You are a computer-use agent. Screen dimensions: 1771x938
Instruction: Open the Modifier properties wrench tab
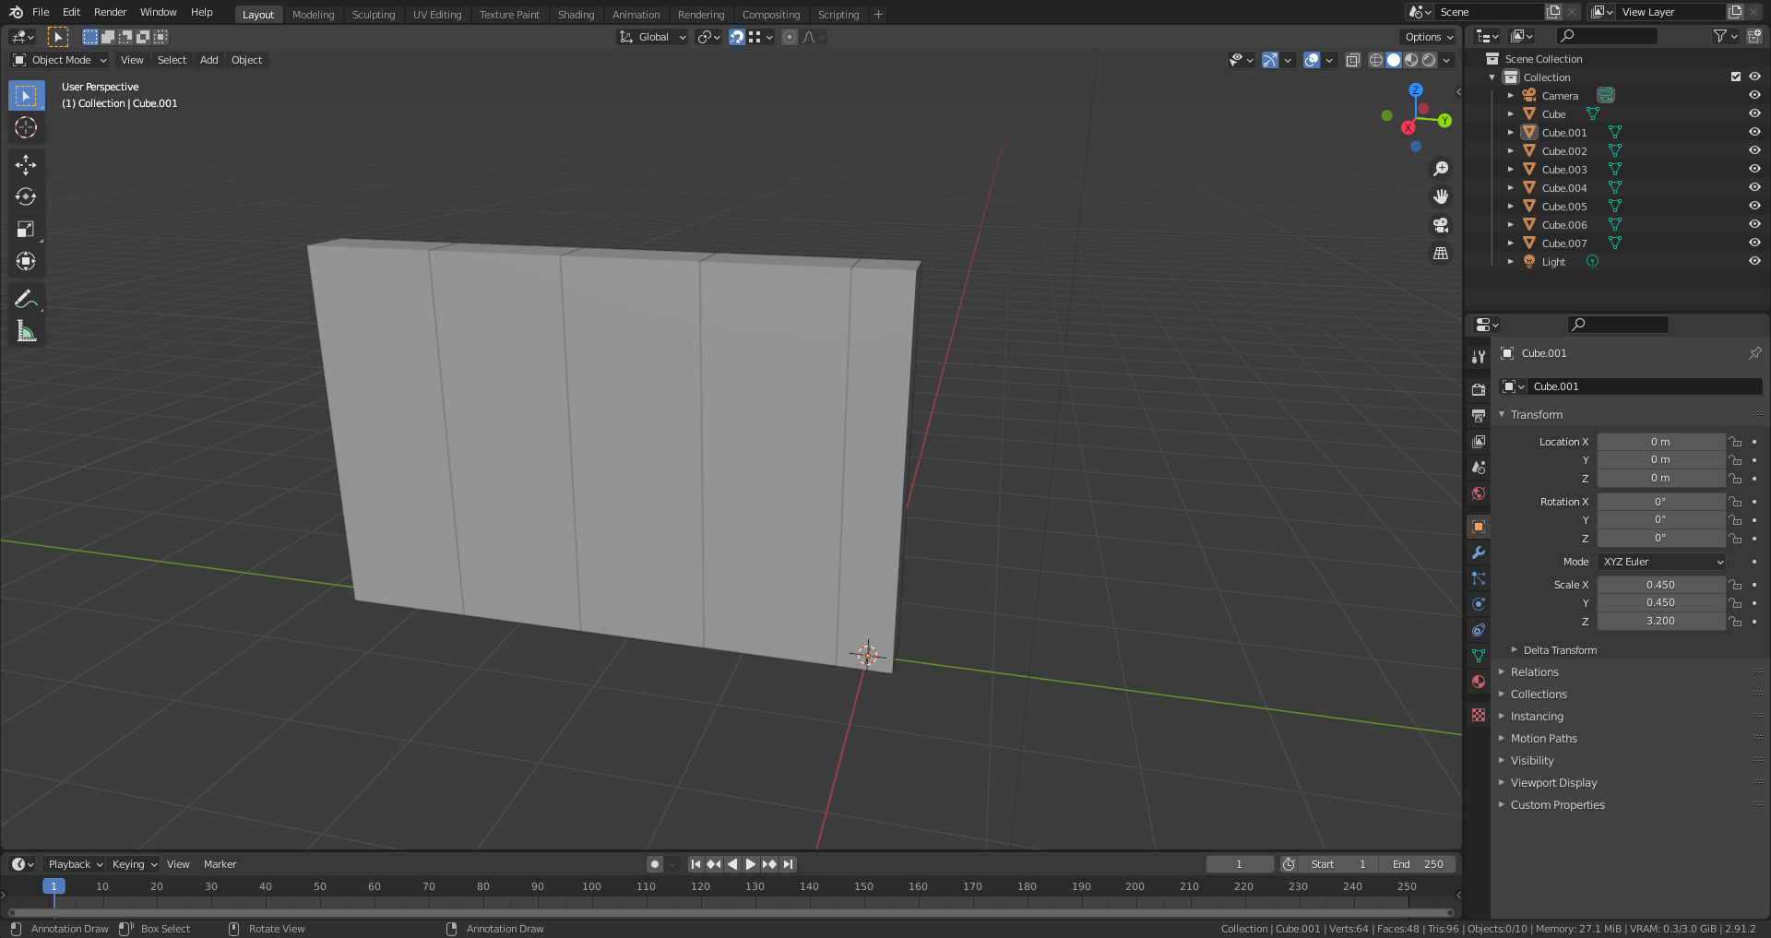pos(1479,553)
